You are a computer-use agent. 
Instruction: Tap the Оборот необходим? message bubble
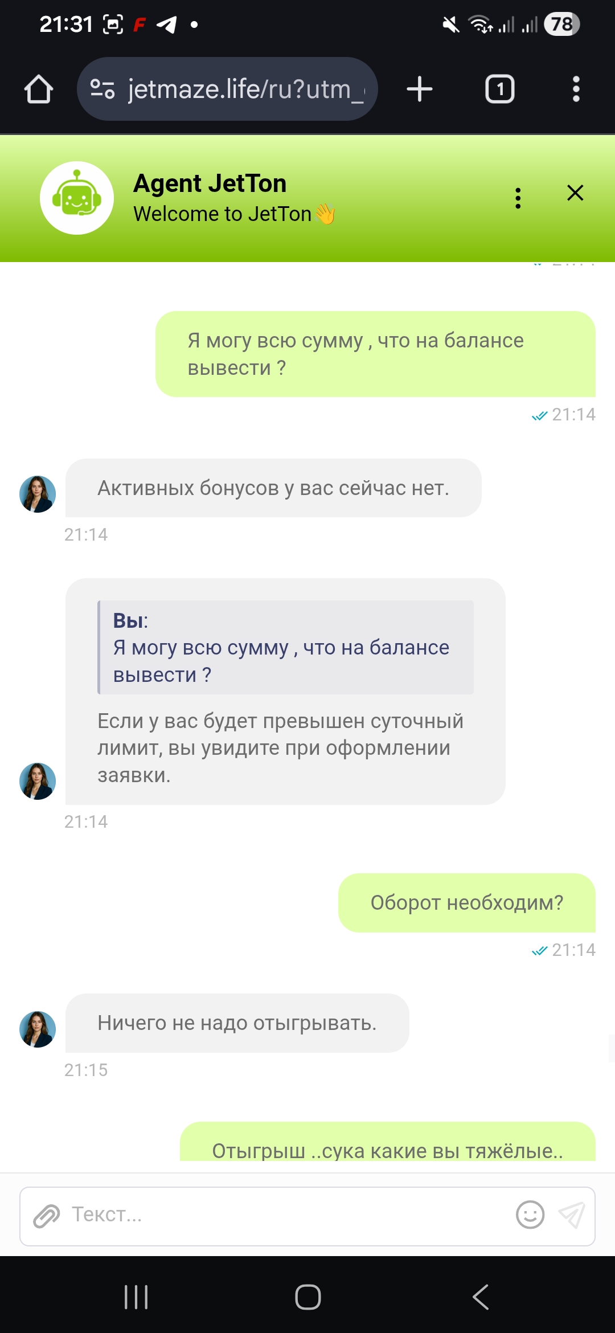tap(467, 902)
